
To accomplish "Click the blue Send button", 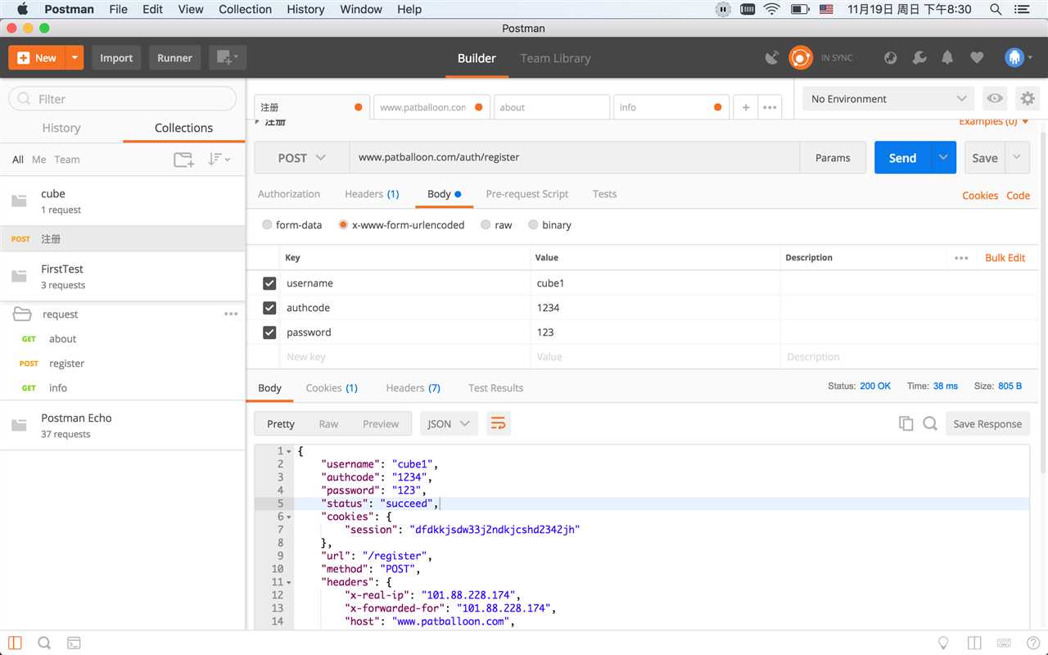I will (903, 157).
